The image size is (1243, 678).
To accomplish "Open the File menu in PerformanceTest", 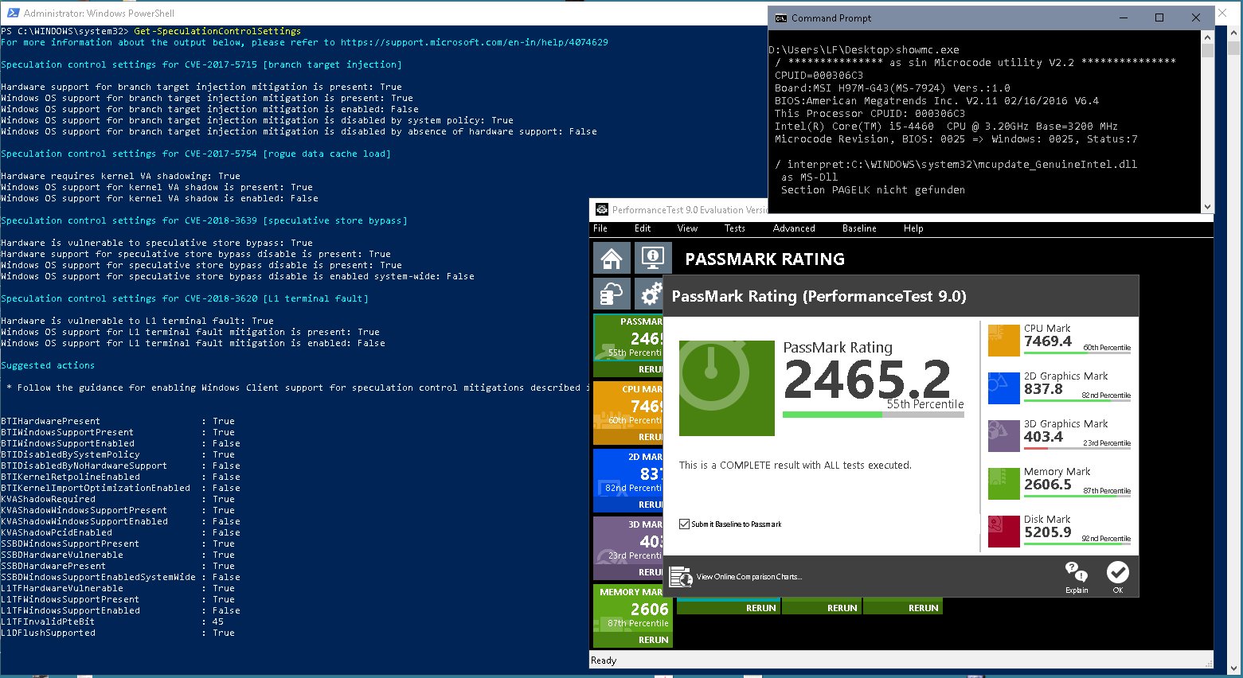I will tap(600, 228).
